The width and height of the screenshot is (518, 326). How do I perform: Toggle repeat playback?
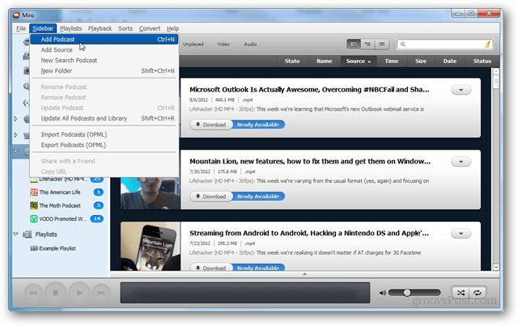click(x=478, y=293)
